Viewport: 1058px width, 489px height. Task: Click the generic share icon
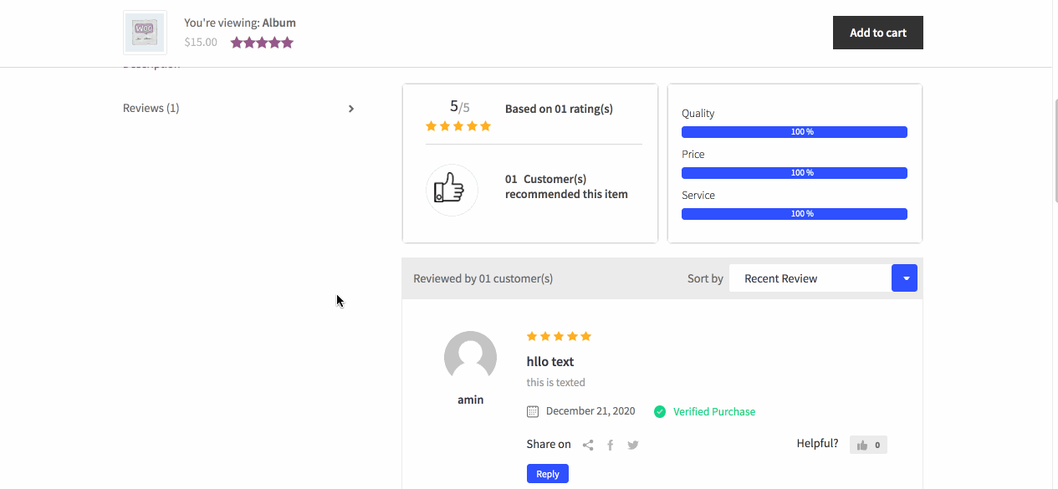(x=588, y=446)
